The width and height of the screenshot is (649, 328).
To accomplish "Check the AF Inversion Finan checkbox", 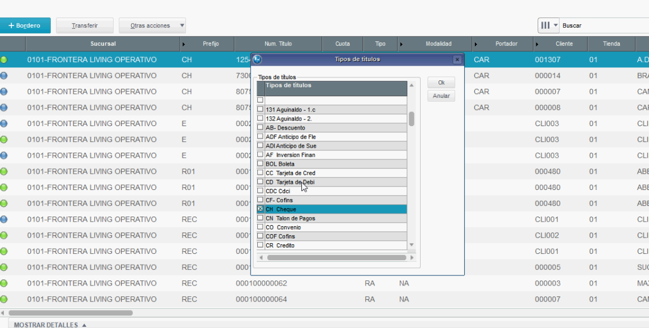I will tap(261, 154).
